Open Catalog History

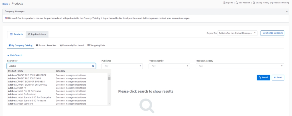(261, 3)
